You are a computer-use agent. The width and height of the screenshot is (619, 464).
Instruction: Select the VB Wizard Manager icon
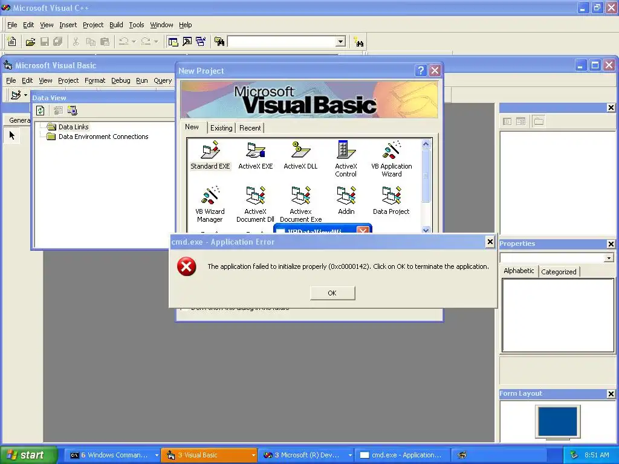coord(210,204)
